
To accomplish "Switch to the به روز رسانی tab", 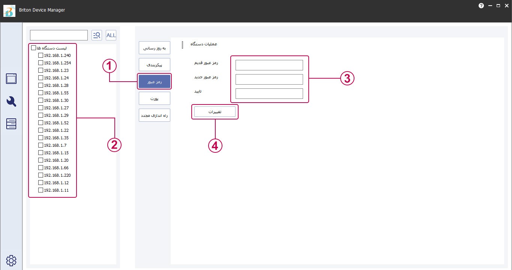I will pyautogui.click(x=155, y=48).
